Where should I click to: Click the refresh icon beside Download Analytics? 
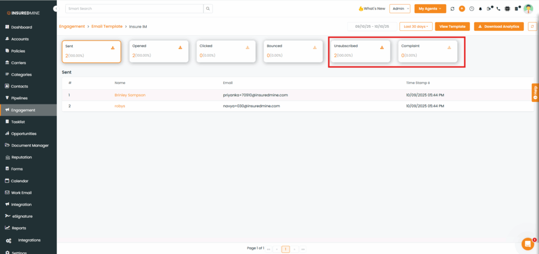click(x=532, y=26)
